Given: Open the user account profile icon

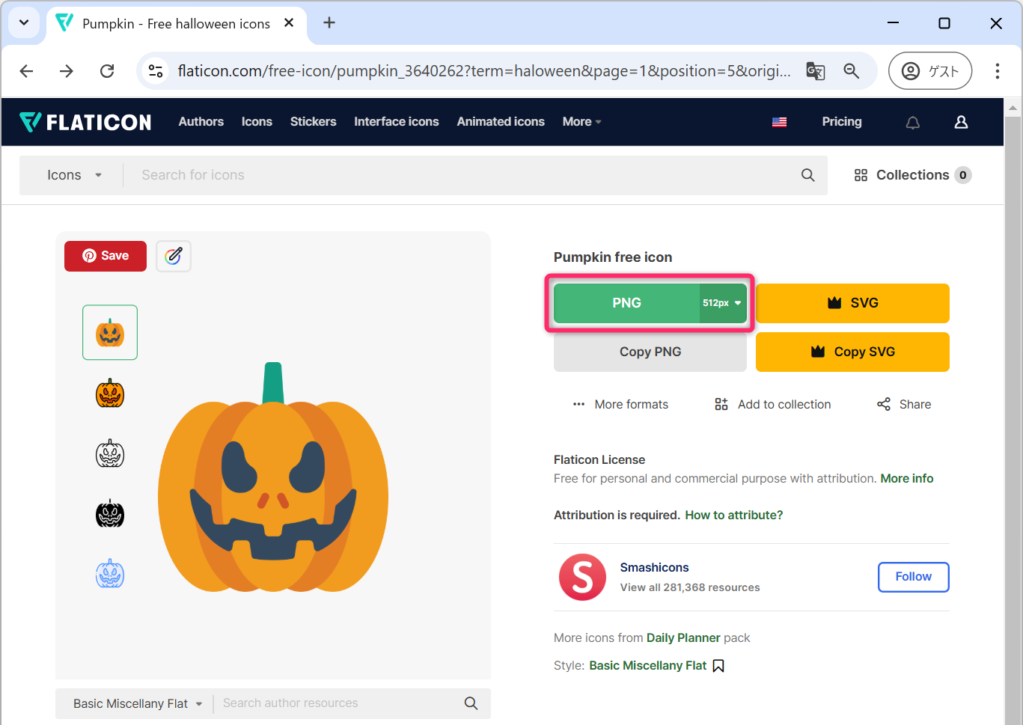Looking at the screenshot, I should [961, 122].
